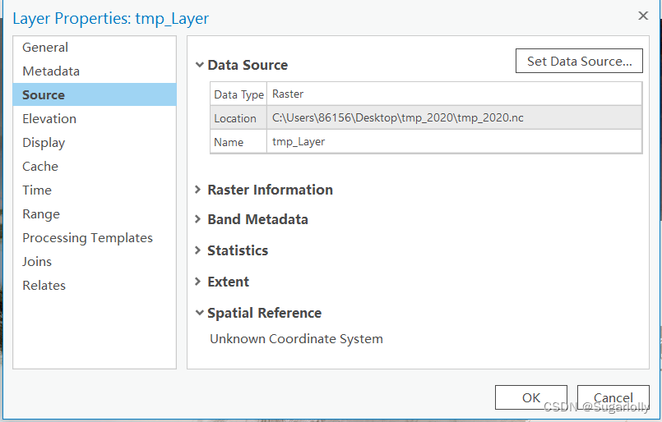Open the Cache properties page

95,166
